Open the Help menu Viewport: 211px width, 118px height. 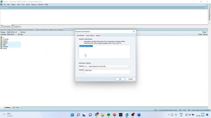click(46, 5)
